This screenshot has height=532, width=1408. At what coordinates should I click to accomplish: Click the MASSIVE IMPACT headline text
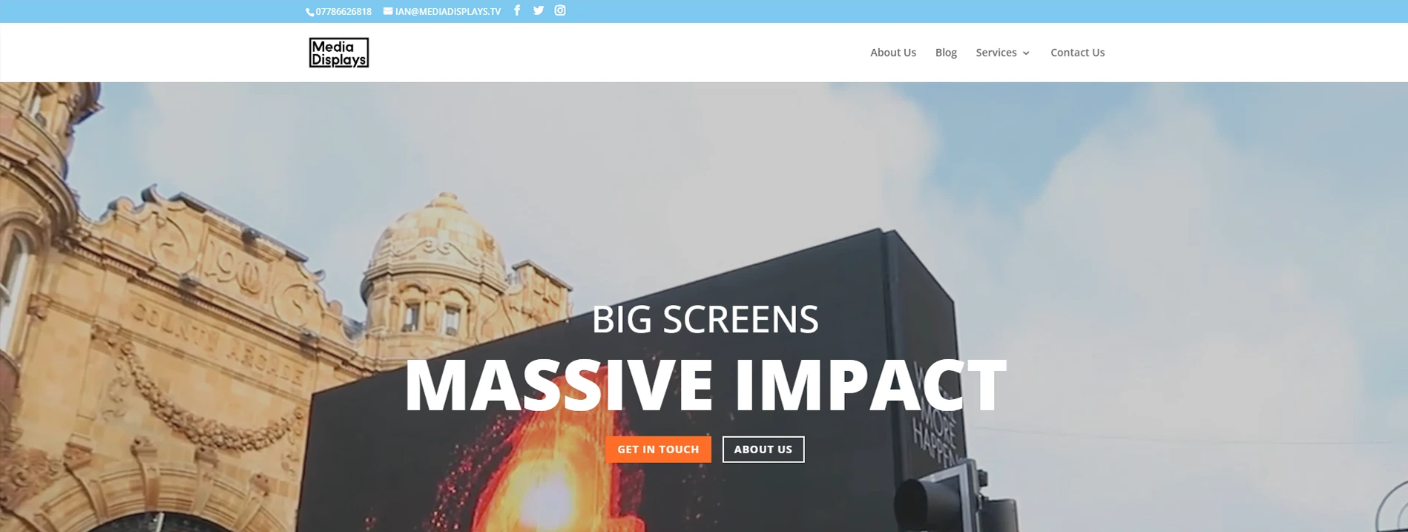click(705, 385)
